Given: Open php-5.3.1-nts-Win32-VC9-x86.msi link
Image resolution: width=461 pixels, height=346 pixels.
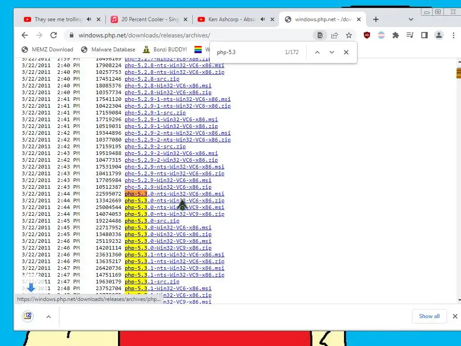Looking at the screenshot, I should [174, 269].
